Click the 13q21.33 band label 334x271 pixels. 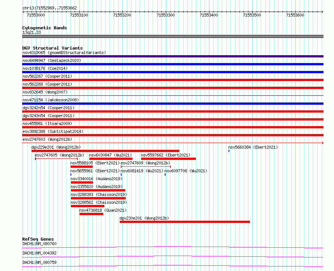pos(32,32)
